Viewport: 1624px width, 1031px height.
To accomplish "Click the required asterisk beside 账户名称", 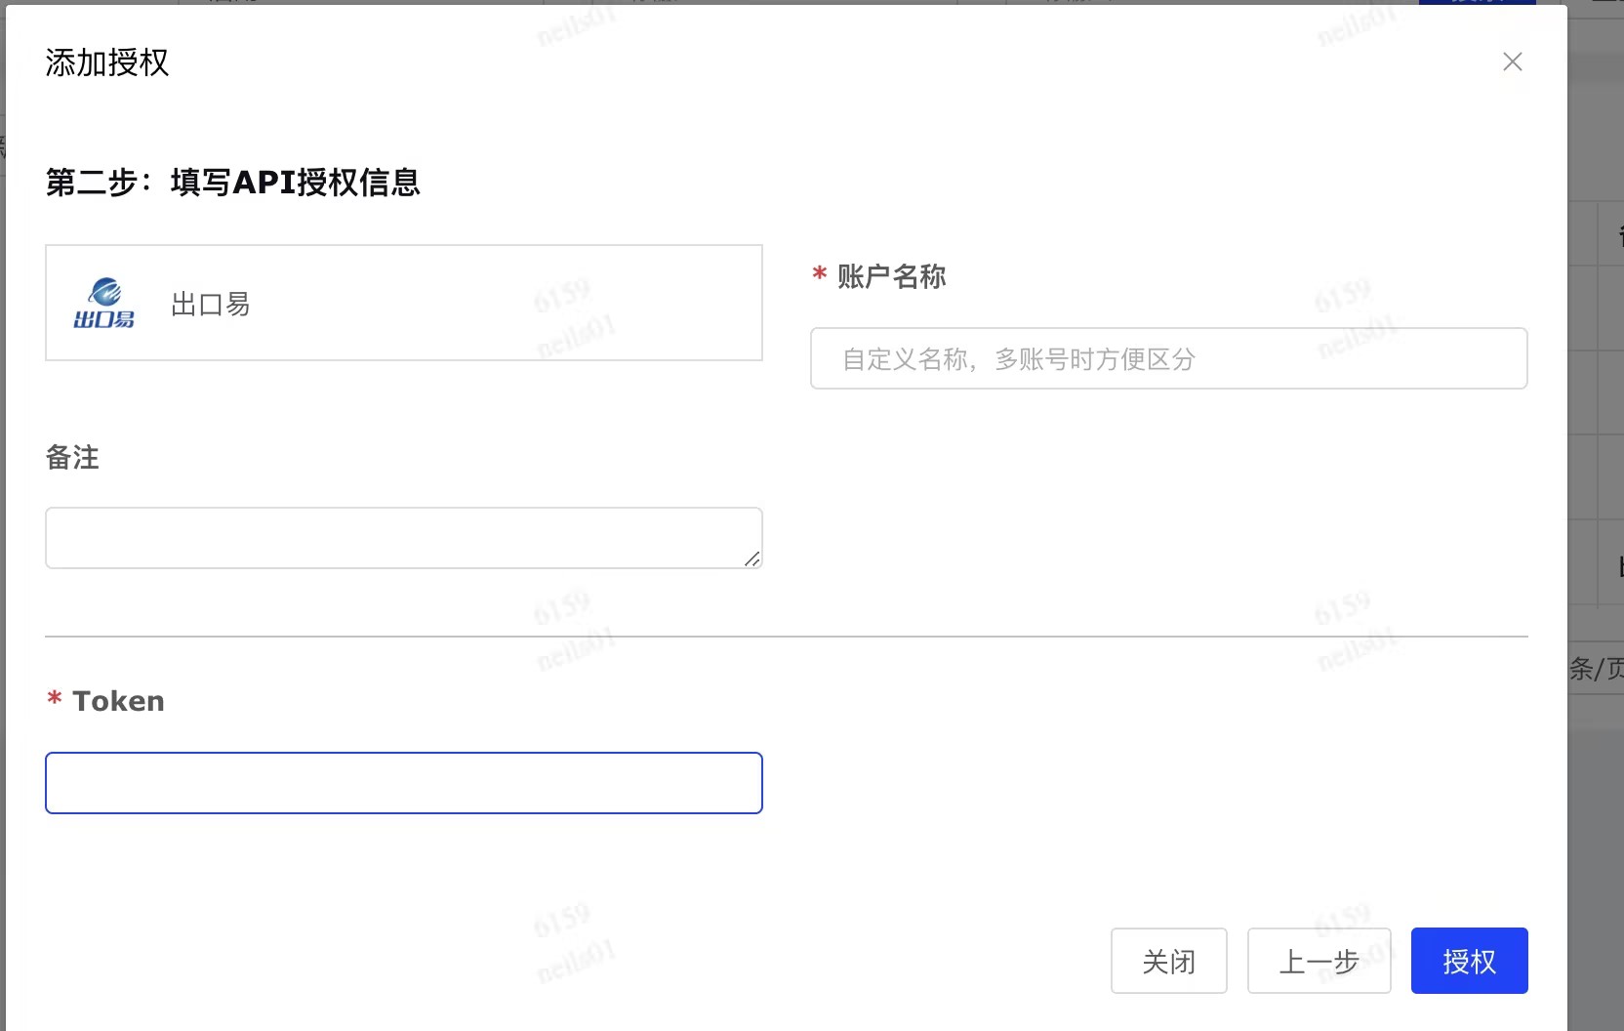I will coord(818,276).
